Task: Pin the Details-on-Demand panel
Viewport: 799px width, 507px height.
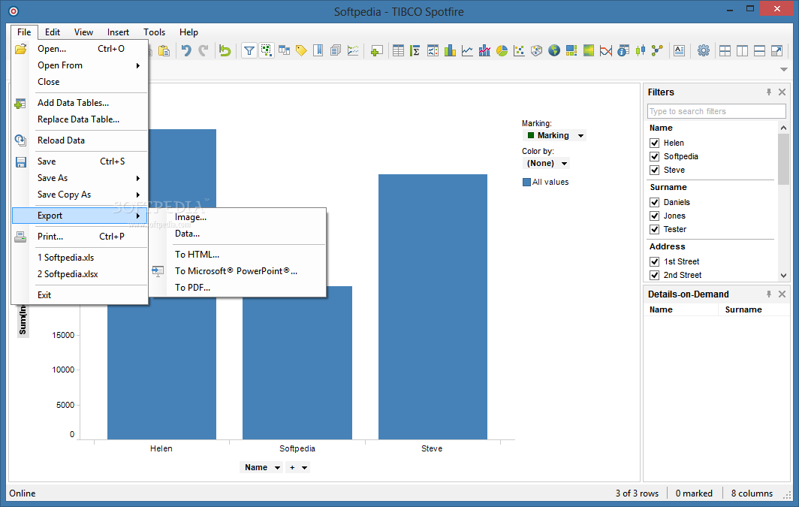Action: click(x=769, y=294)
